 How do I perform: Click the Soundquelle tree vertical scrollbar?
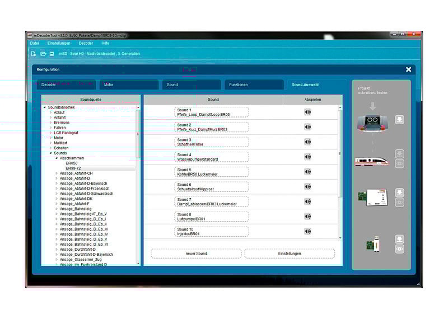click(x=138, y=134)
